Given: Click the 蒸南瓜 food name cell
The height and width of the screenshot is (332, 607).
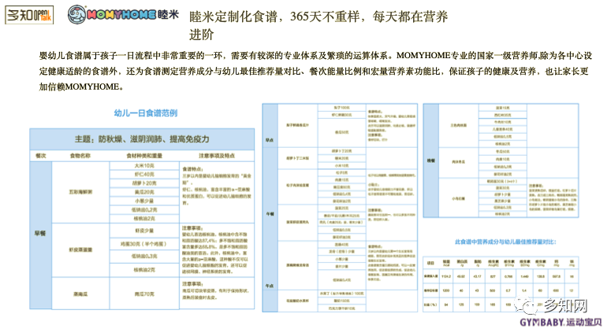Looking at the screenshot, I should click(80, 294).
